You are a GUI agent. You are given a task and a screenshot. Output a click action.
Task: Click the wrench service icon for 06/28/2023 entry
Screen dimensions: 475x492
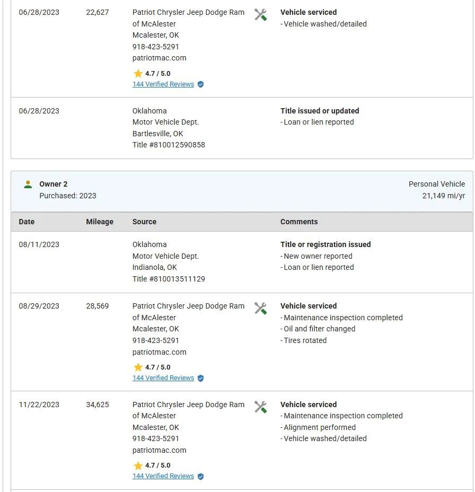click(260, 15)
